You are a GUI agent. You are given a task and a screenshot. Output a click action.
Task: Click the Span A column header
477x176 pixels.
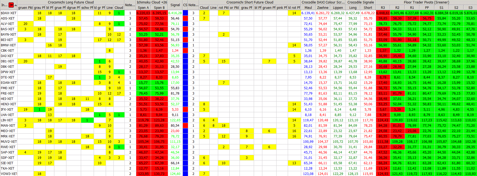(x=143, y=8)
